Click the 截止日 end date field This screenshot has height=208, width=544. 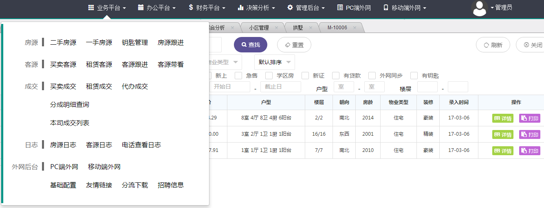[x=280, y=87]
